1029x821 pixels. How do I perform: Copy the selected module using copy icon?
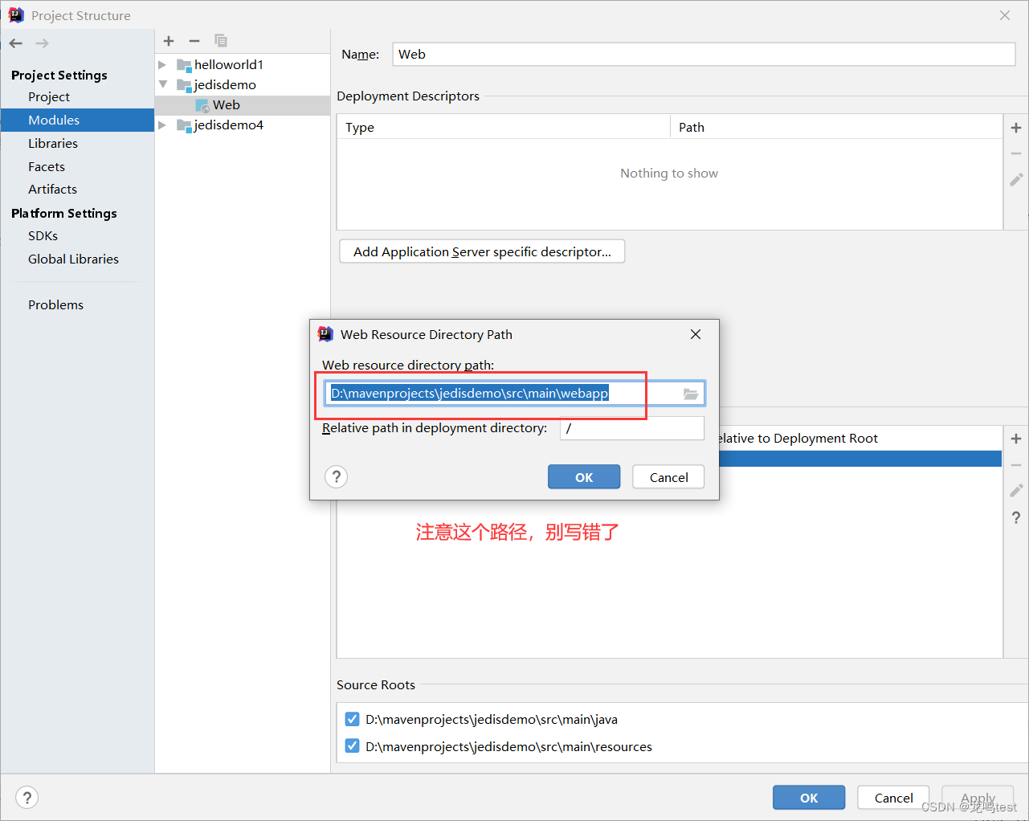click(x=221, y=41)
